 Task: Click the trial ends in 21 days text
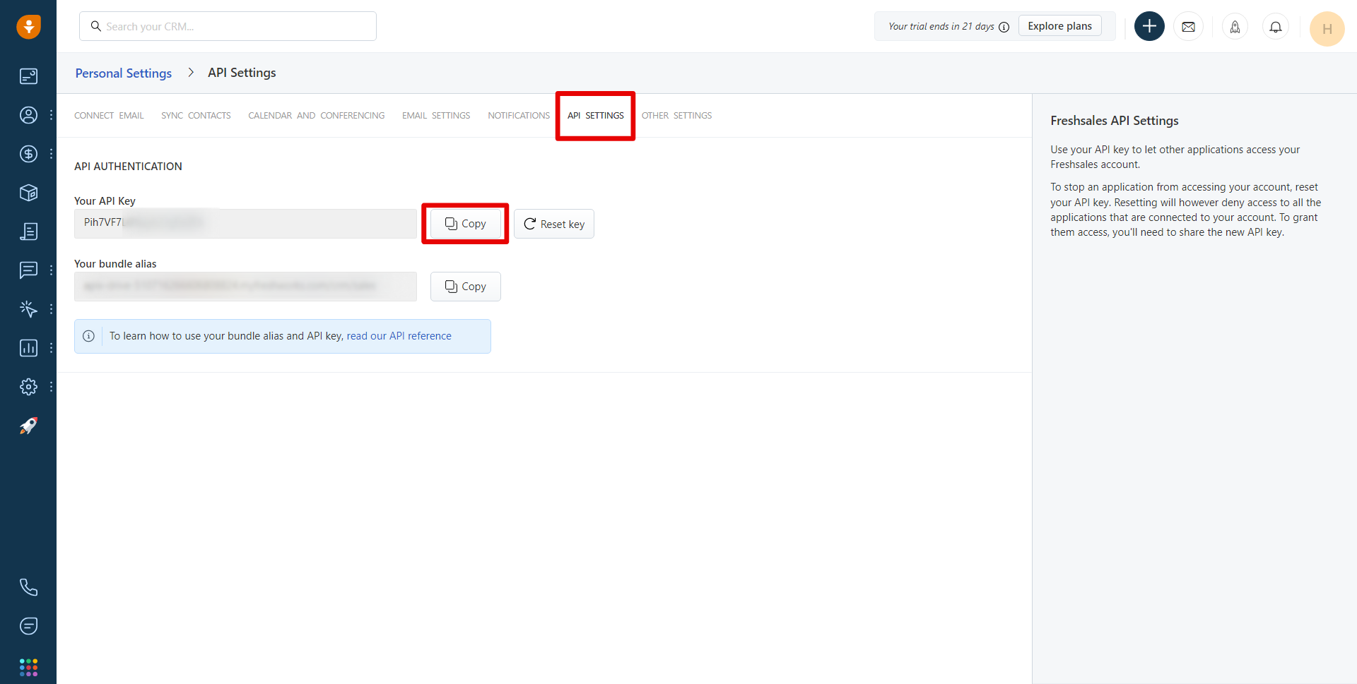point(941,27)
